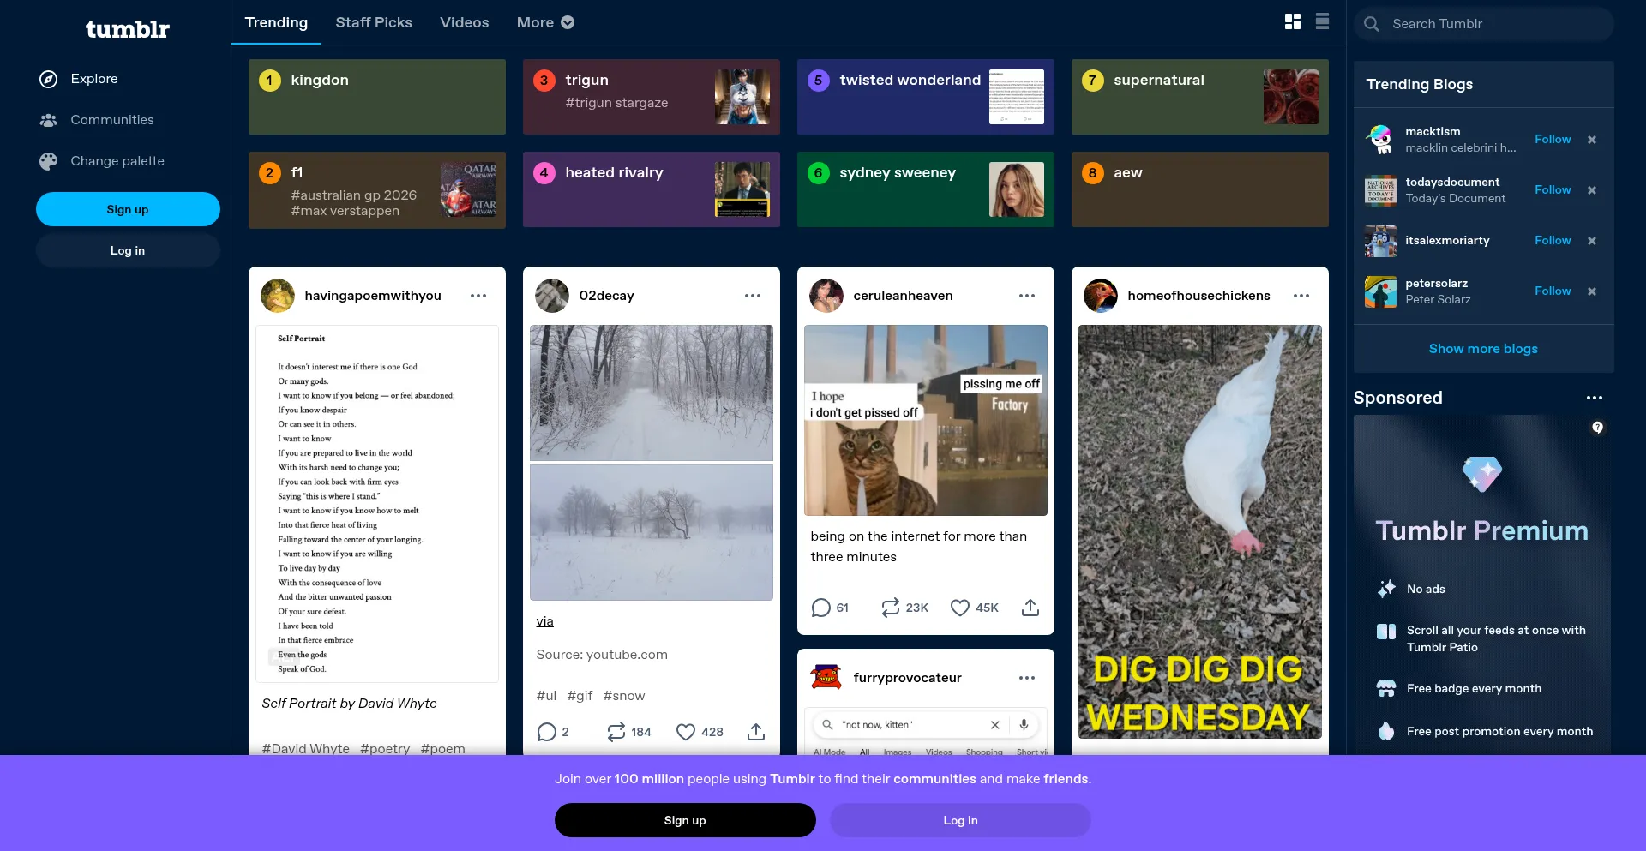Open the heated rivalry trending topic
1646x851 pixels.
652,189
